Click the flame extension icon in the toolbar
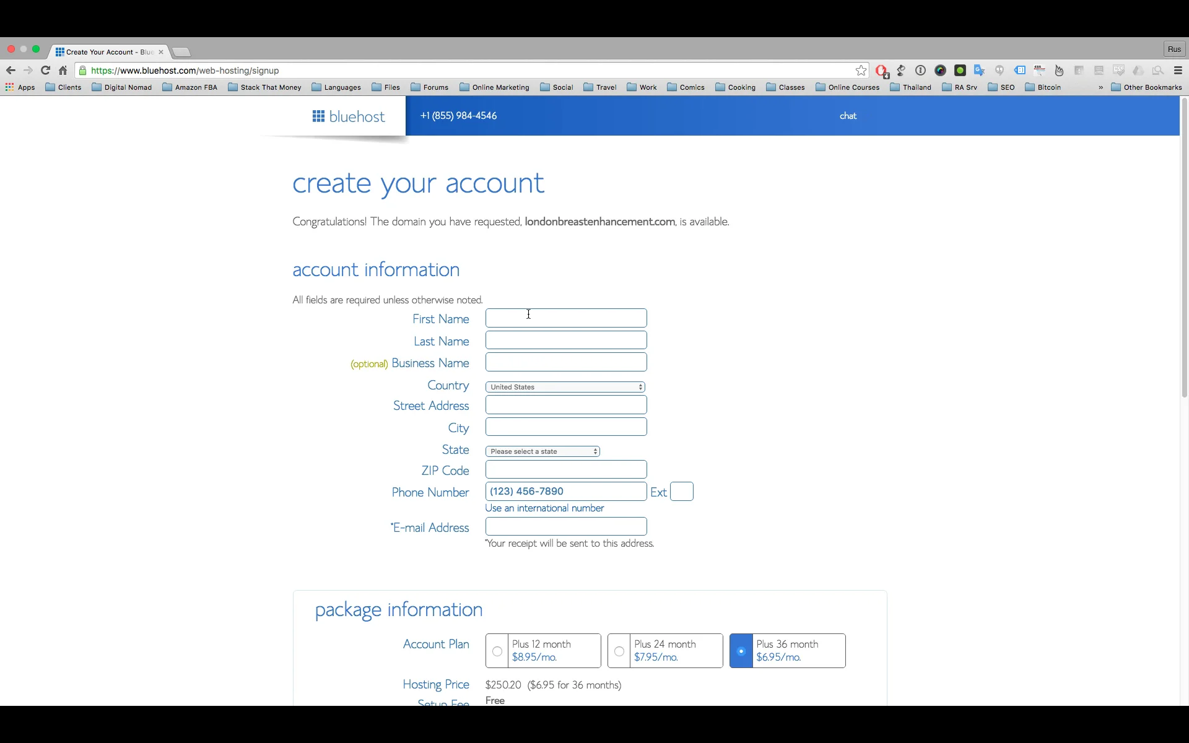The height and width of the screenshot is (743, 1189). (x=1059, y=70)
